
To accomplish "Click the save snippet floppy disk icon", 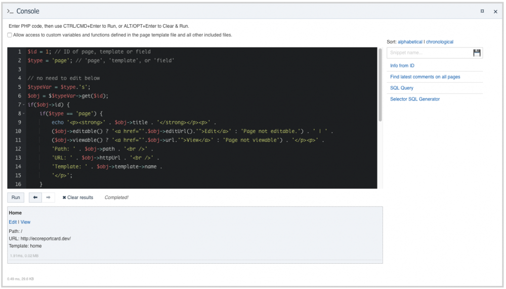I will [x=477, y=53].
